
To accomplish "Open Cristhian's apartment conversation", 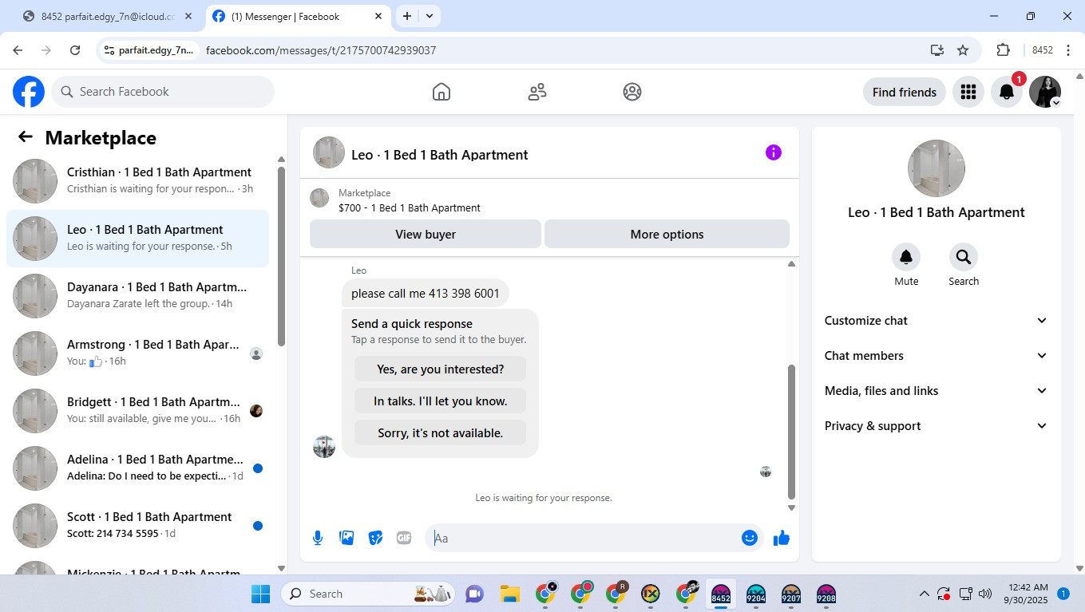I will [137, 181].
